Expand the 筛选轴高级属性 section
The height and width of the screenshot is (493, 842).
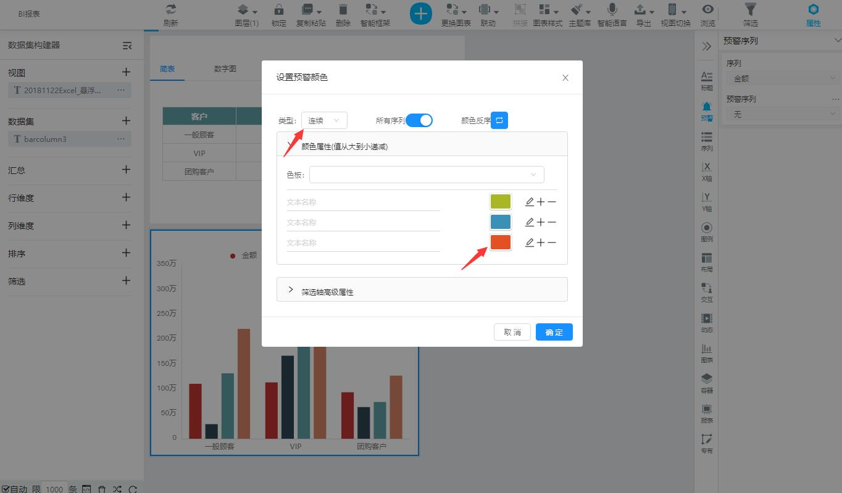pos(291,291)
